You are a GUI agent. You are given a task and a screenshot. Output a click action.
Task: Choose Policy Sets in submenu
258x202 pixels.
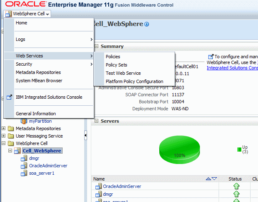117,65
